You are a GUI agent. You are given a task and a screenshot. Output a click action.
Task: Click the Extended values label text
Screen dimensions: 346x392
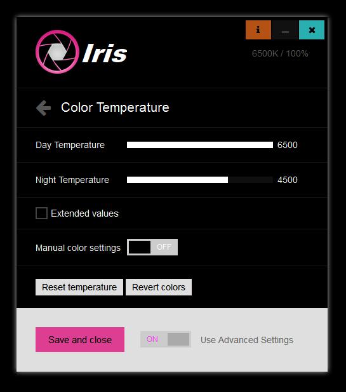[x=84, y=213]
